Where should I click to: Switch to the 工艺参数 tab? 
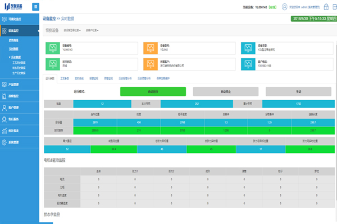(65, 79)
